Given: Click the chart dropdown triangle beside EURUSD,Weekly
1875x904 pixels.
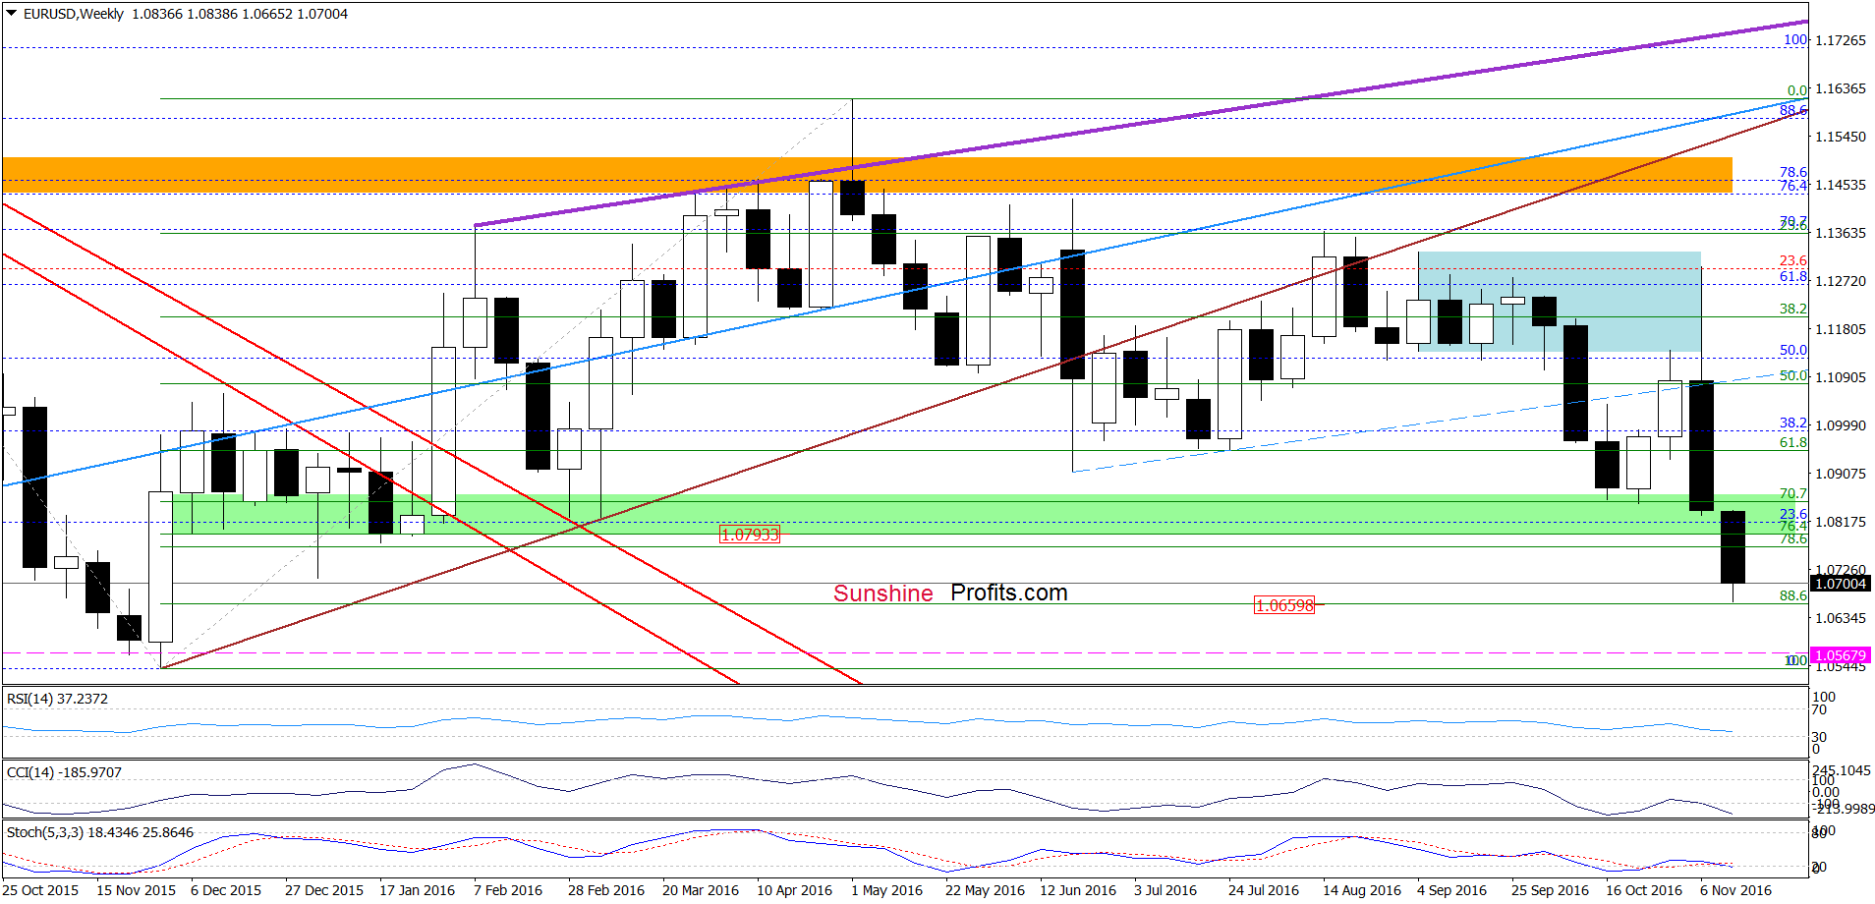Looking at the screenshot, I should click(12, 14).
